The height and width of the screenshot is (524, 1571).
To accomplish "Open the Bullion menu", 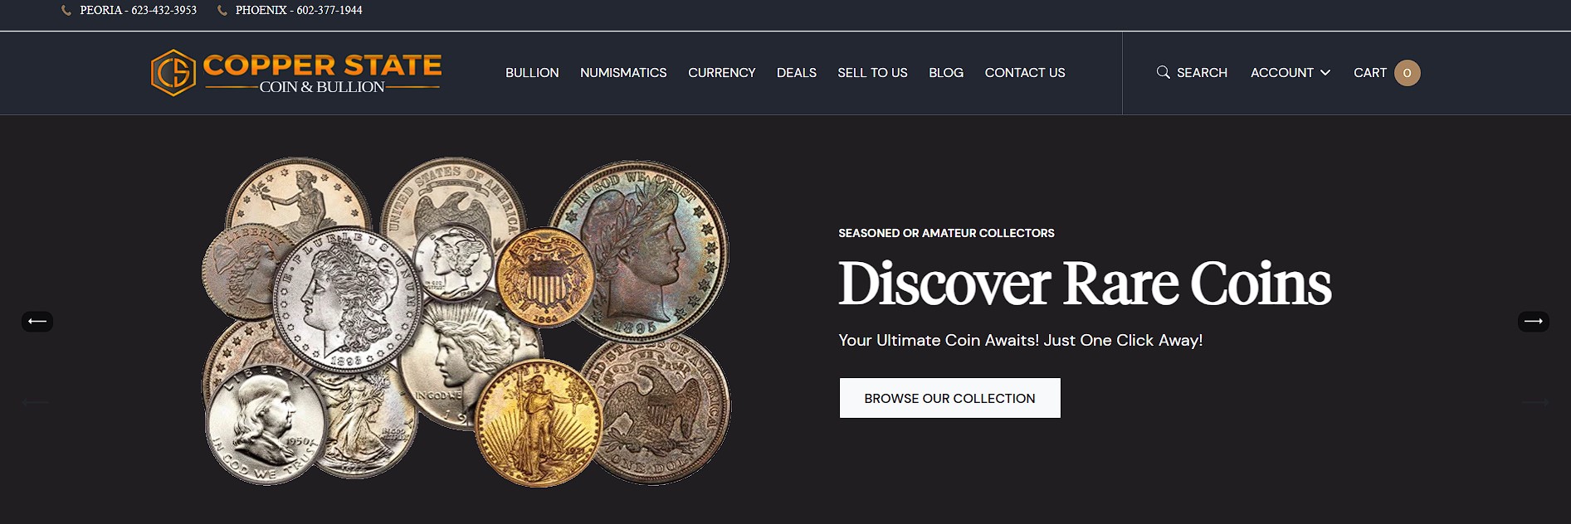I will pos(532,73).
